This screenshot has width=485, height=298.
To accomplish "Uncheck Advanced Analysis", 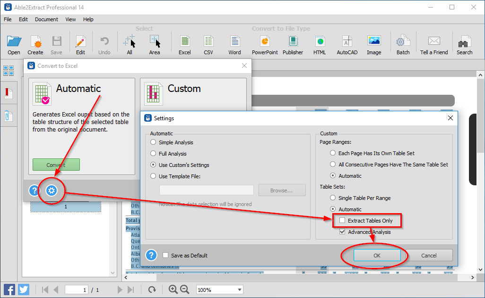I will [343, 232].
